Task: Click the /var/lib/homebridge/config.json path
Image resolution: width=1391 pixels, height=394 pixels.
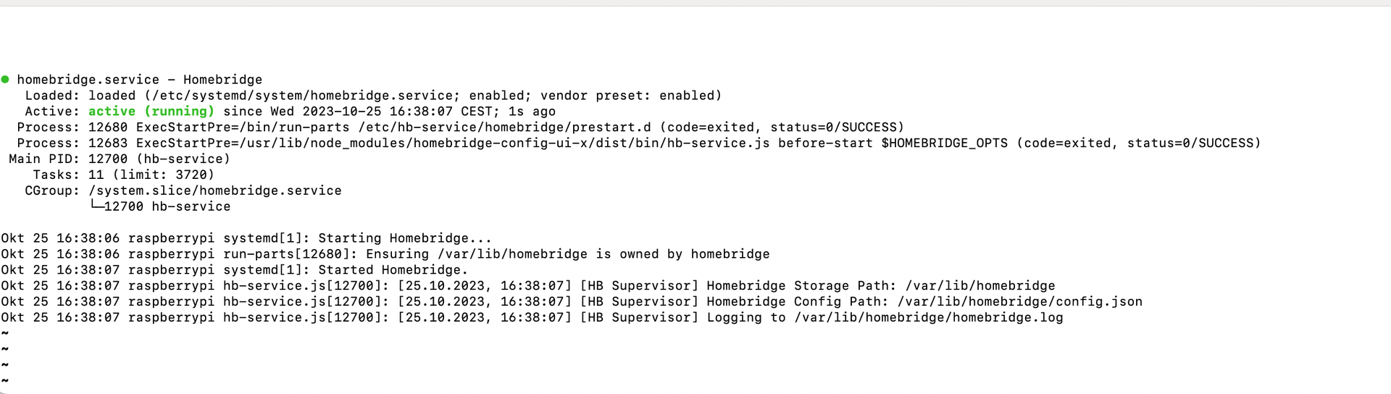Action: (1019, 302)
